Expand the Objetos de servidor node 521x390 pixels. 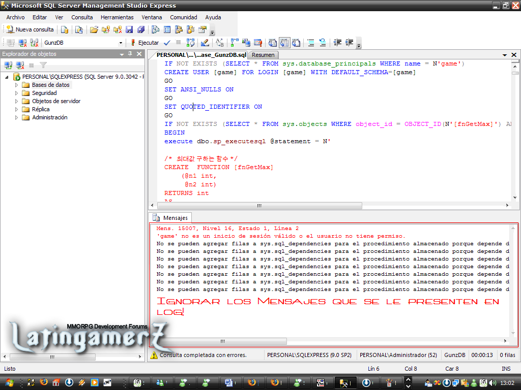pyautogui.click(x=17, y=101)
